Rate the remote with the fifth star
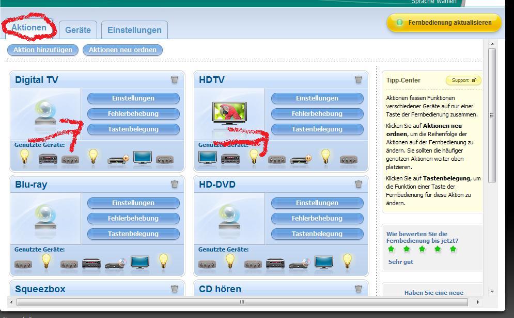The width and height of the screenshot is (514, 318). [453, 249]
